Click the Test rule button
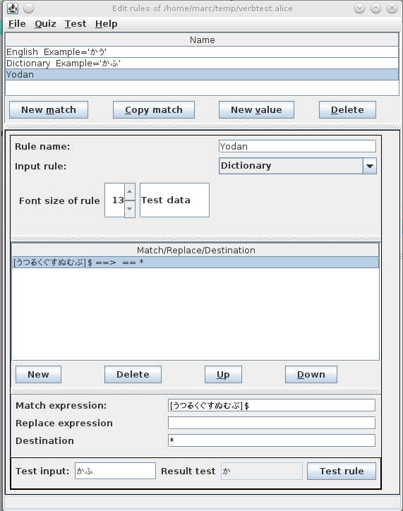Screen dimensions: 403x511 pyautogui.click(x=342, y=471)
